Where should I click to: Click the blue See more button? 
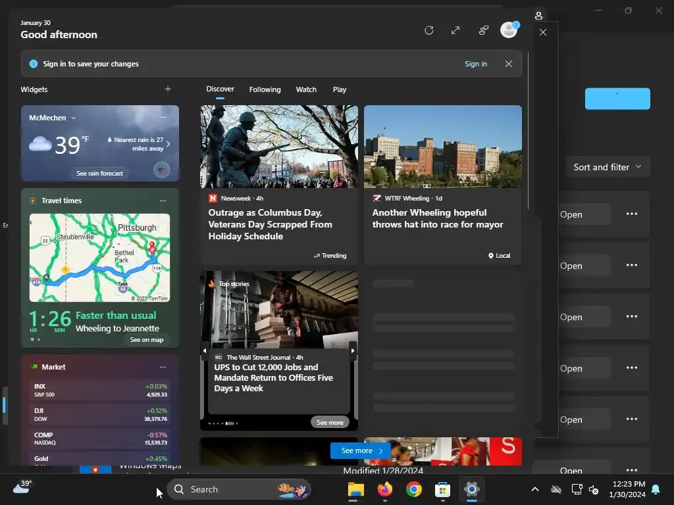(x=360, y=450)
